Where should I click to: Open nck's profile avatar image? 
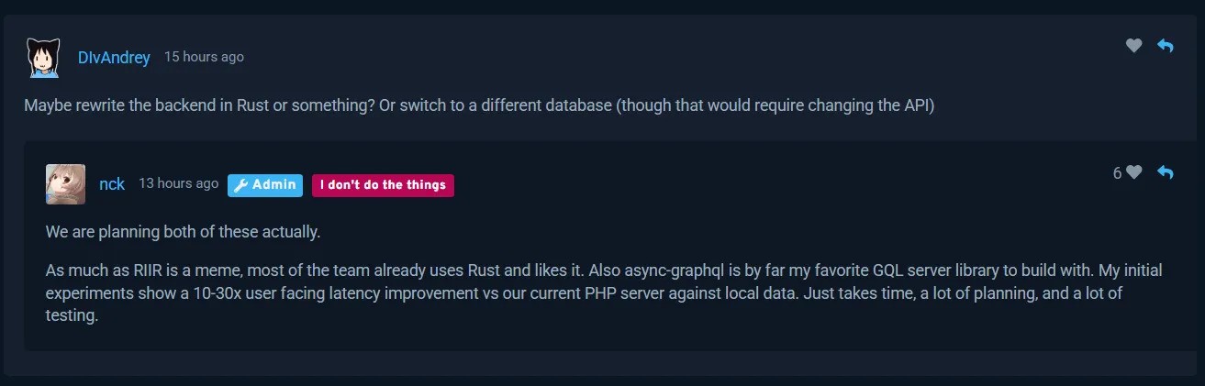[65, 184]
